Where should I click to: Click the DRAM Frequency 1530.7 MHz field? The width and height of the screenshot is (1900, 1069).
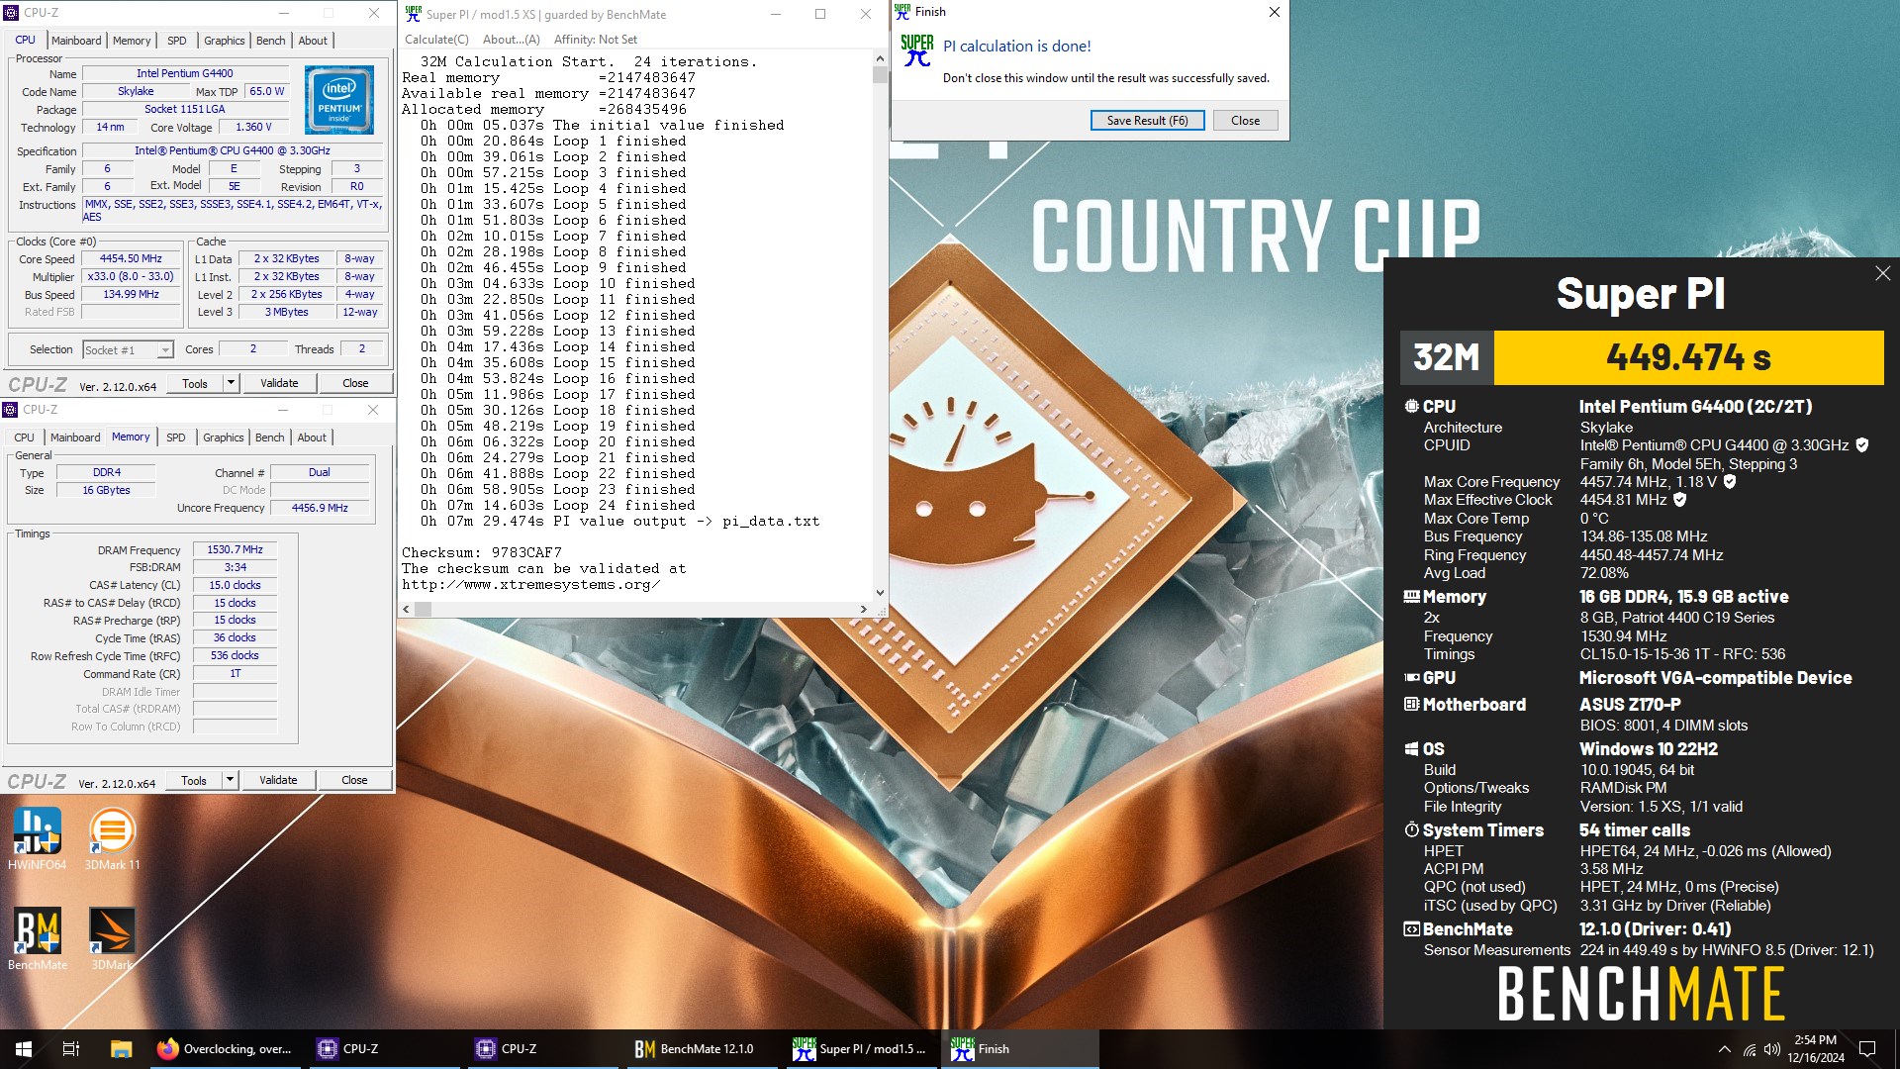[x=235, y=549]
